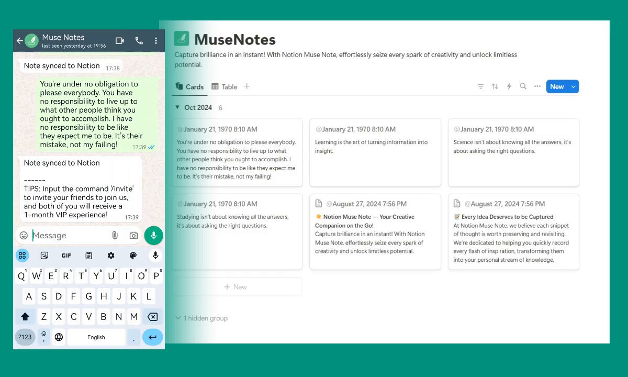Expand the 1 hidden group
Viewport: 628px width, 377px height.
(x=201, y=318)
